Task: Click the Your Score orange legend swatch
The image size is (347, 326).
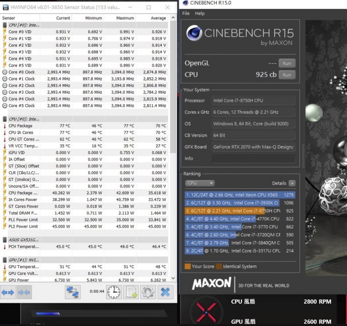Action: (187, 266)
